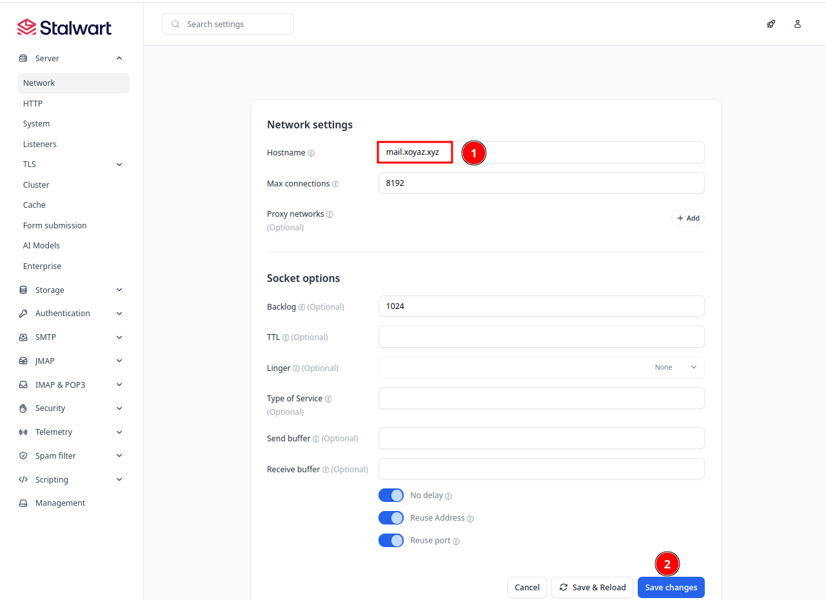Add a proxy network entry

(x=688, y=219)
